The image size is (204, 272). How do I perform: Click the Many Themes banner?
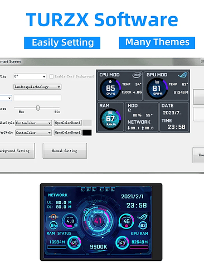[157, 43]
